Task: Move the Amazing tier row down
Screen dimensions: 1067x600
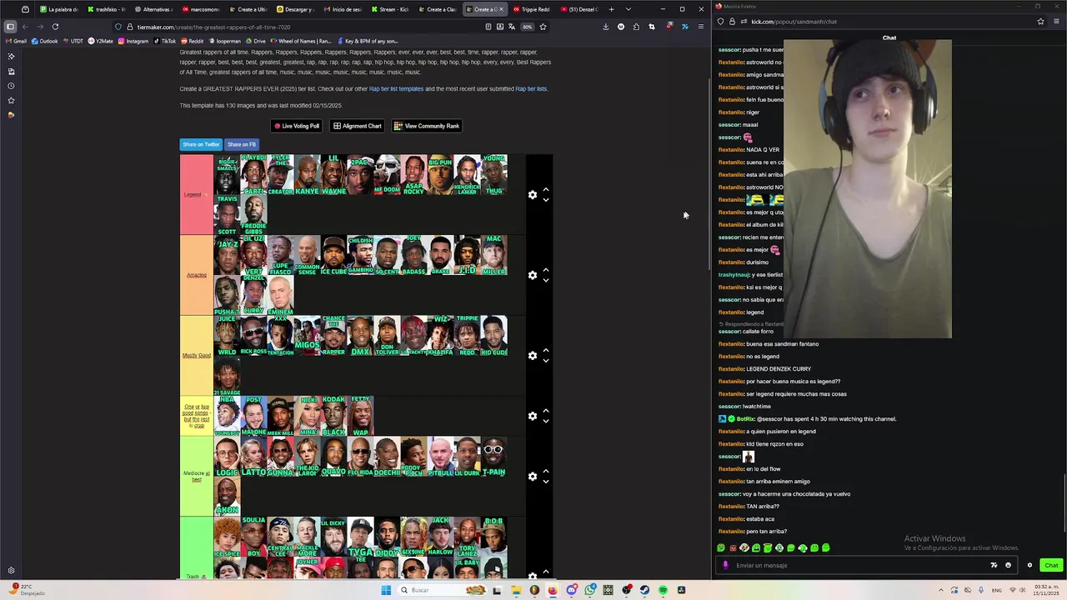Action: pyautogui.click(x=546, y=280)
